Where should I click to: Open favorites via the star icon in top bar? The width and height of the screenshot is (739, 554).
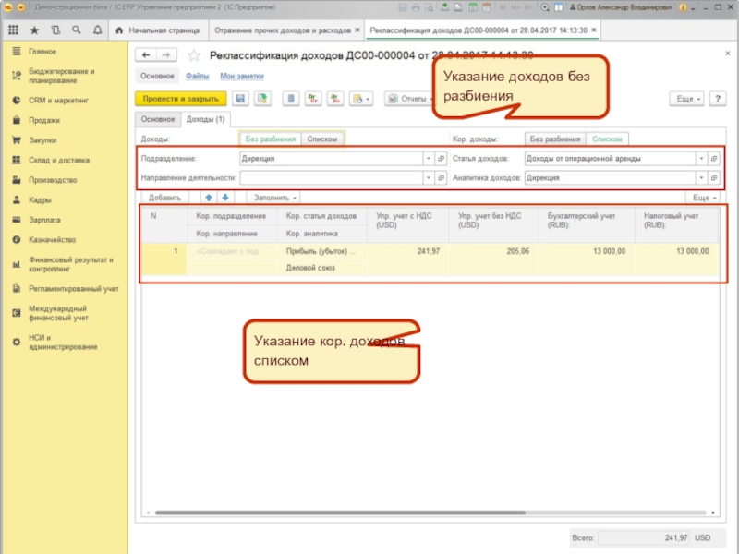[34, 30]
